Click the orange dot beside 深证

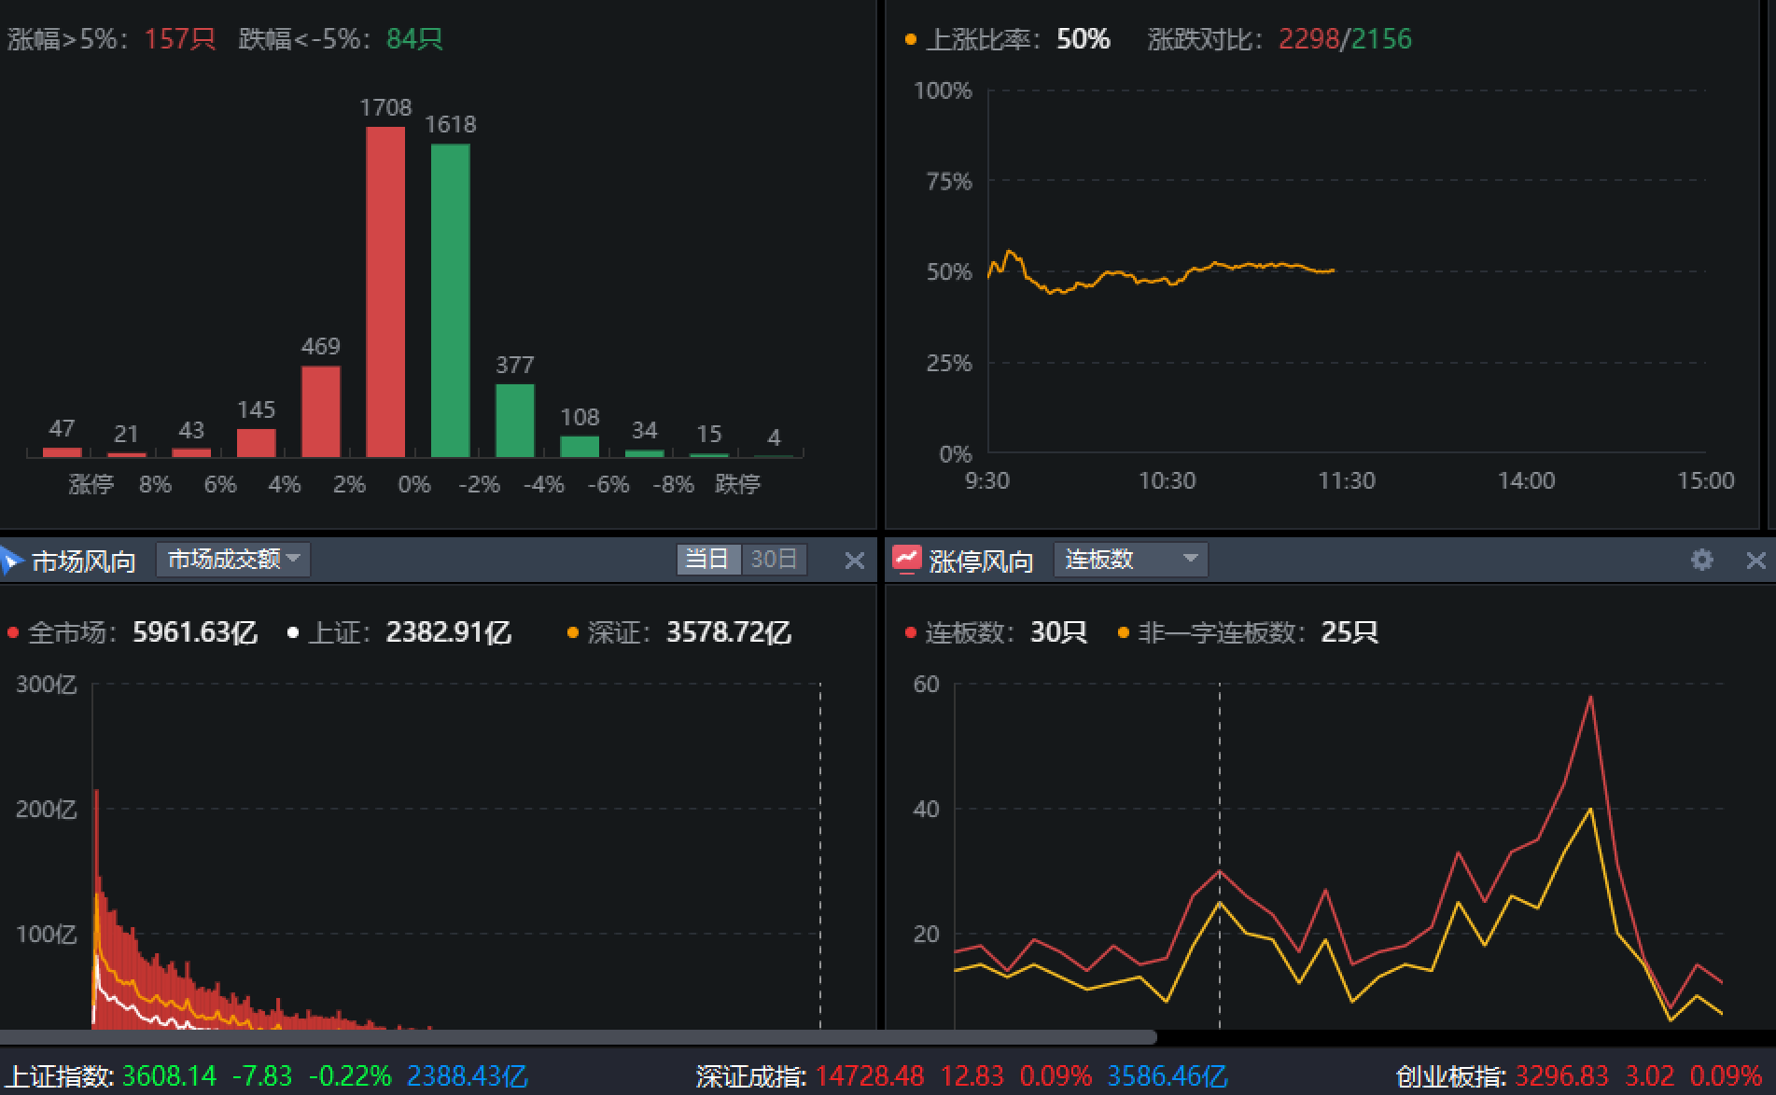tap(573, 633)
